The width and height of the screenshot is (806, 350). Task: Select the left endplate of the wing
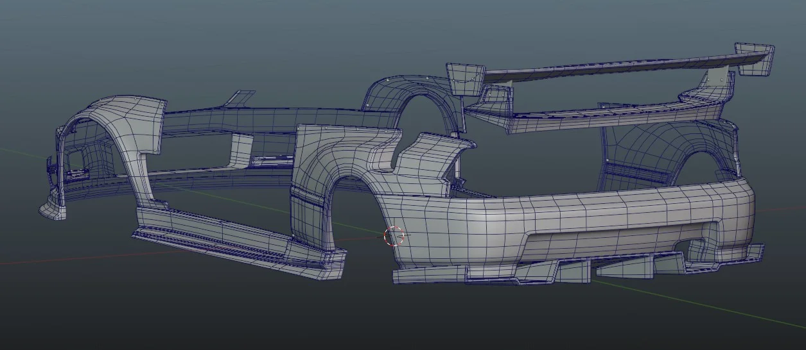coord(464,80)
